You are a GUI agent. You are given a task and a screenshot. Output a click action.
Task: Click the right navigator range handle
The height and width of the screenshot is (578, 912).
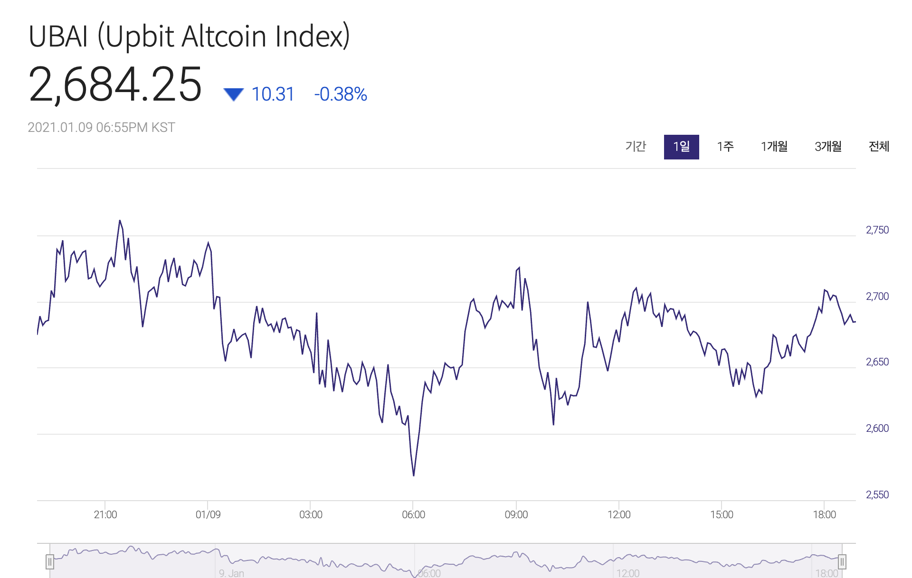pos(842,562)
